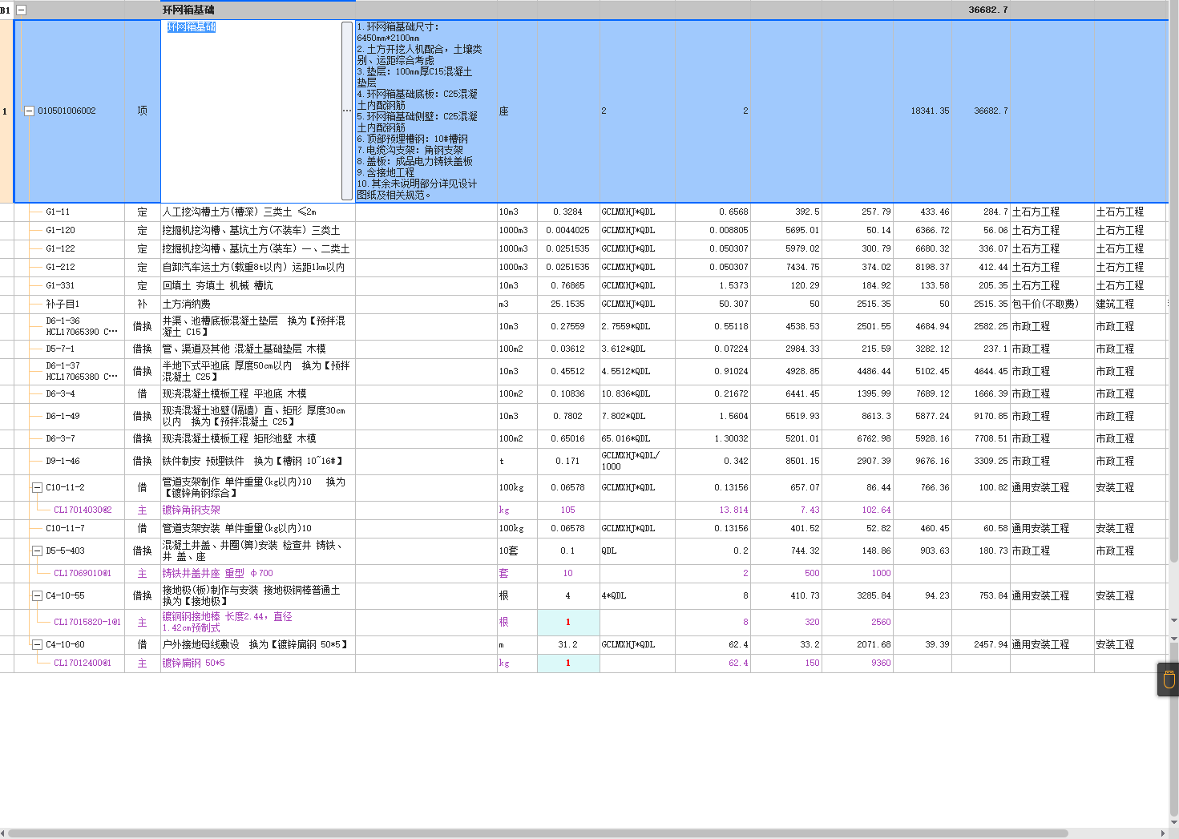This screenshot has height=839, width=1179.
Task: Collapse the B1 环网箱基础 section
Action: (x=22, y=10)
